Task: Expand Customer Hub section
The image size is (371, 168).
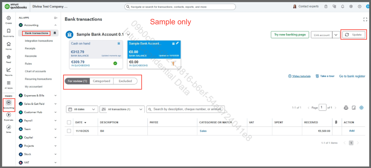Action: (x=56, y=112)
